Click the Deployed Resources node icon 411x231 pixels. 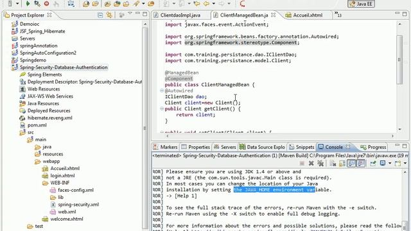tap(23, 111)
